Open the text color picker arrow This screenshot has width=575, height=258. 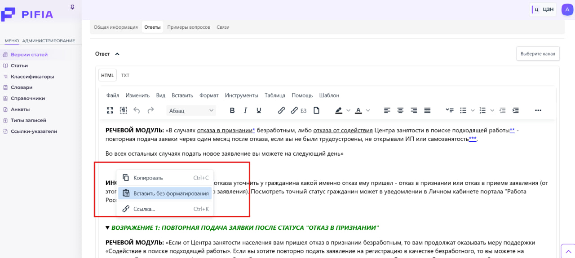pos(368,110)
